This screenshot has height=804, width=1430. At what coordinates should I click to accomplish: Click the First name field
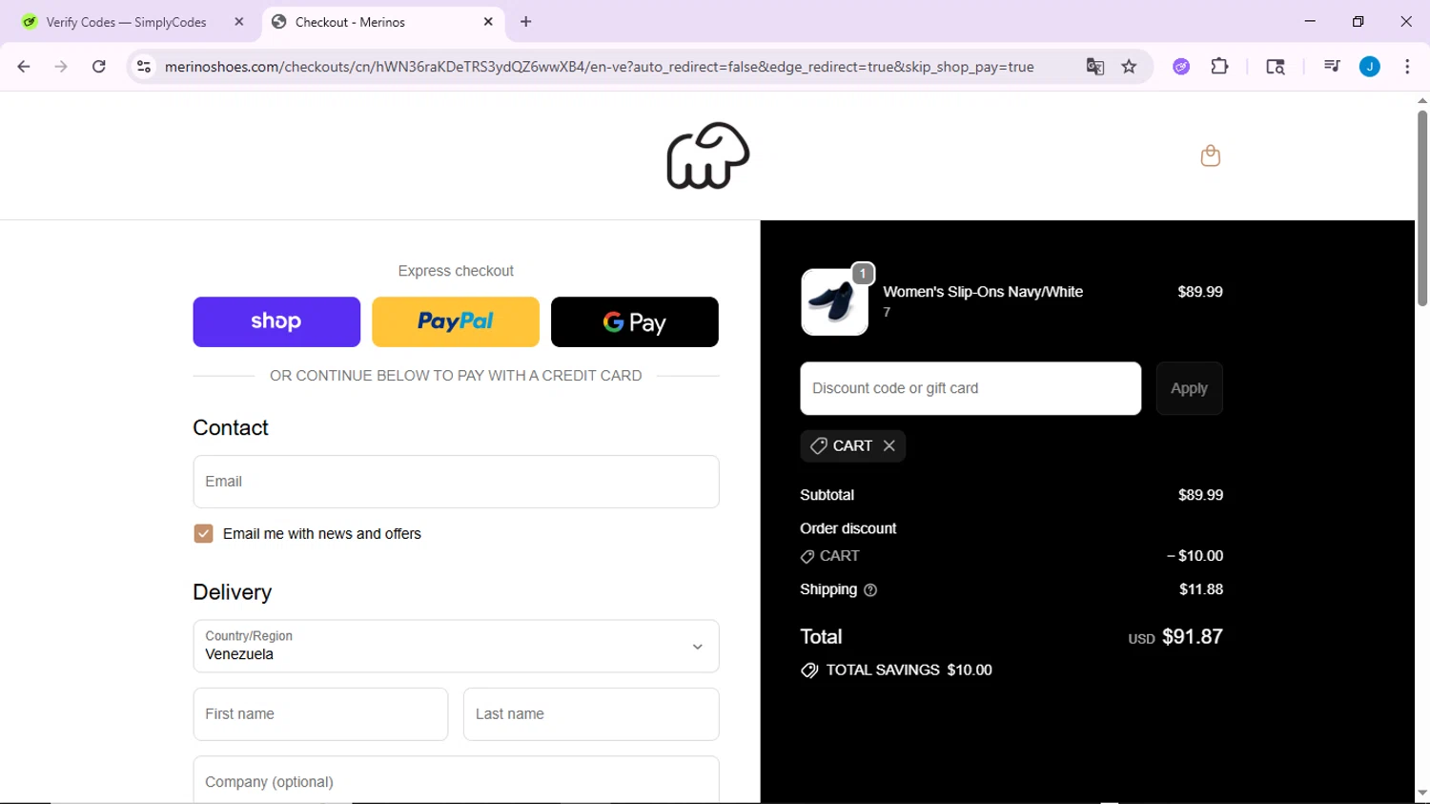(320, 714)
